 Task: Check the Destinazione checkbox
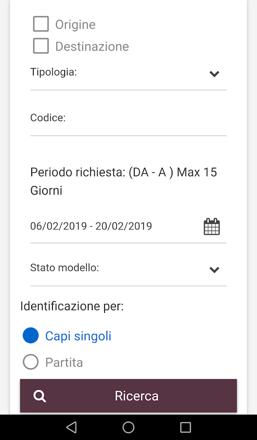point(40,46)
